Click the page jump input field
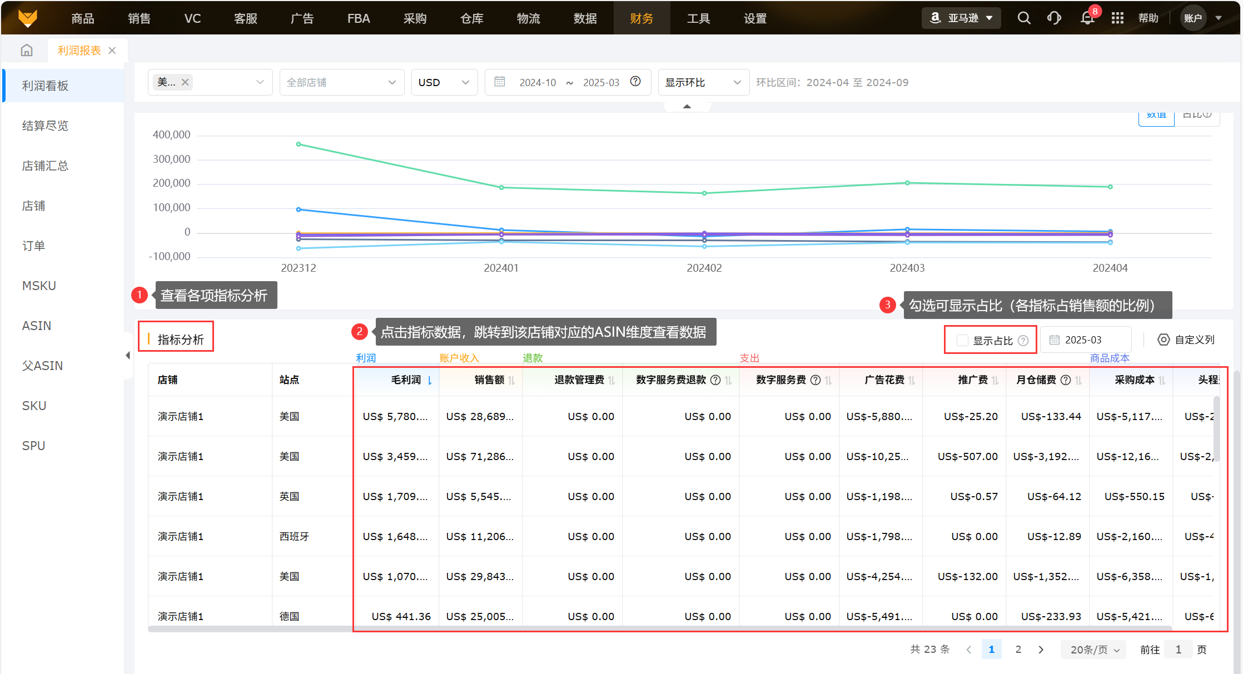The image size is (1243, 674). point(1178,650)
